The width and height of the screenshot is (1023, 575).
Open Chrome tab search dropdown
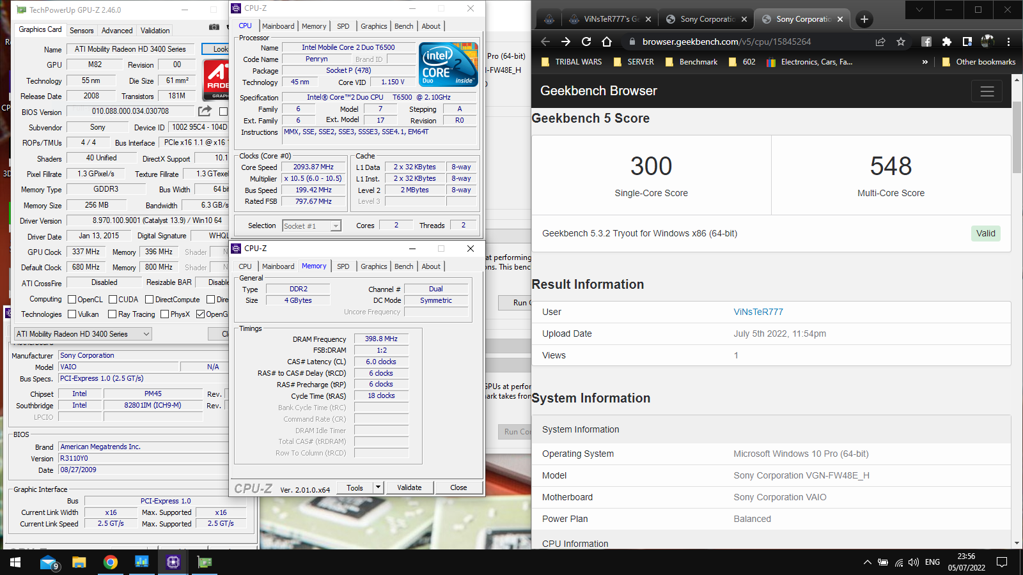point(919,10)
